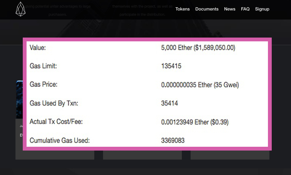Click the Gas Used By Txn: label
The width and height of the screenshot is (291, 175).
tap(54, 103)
